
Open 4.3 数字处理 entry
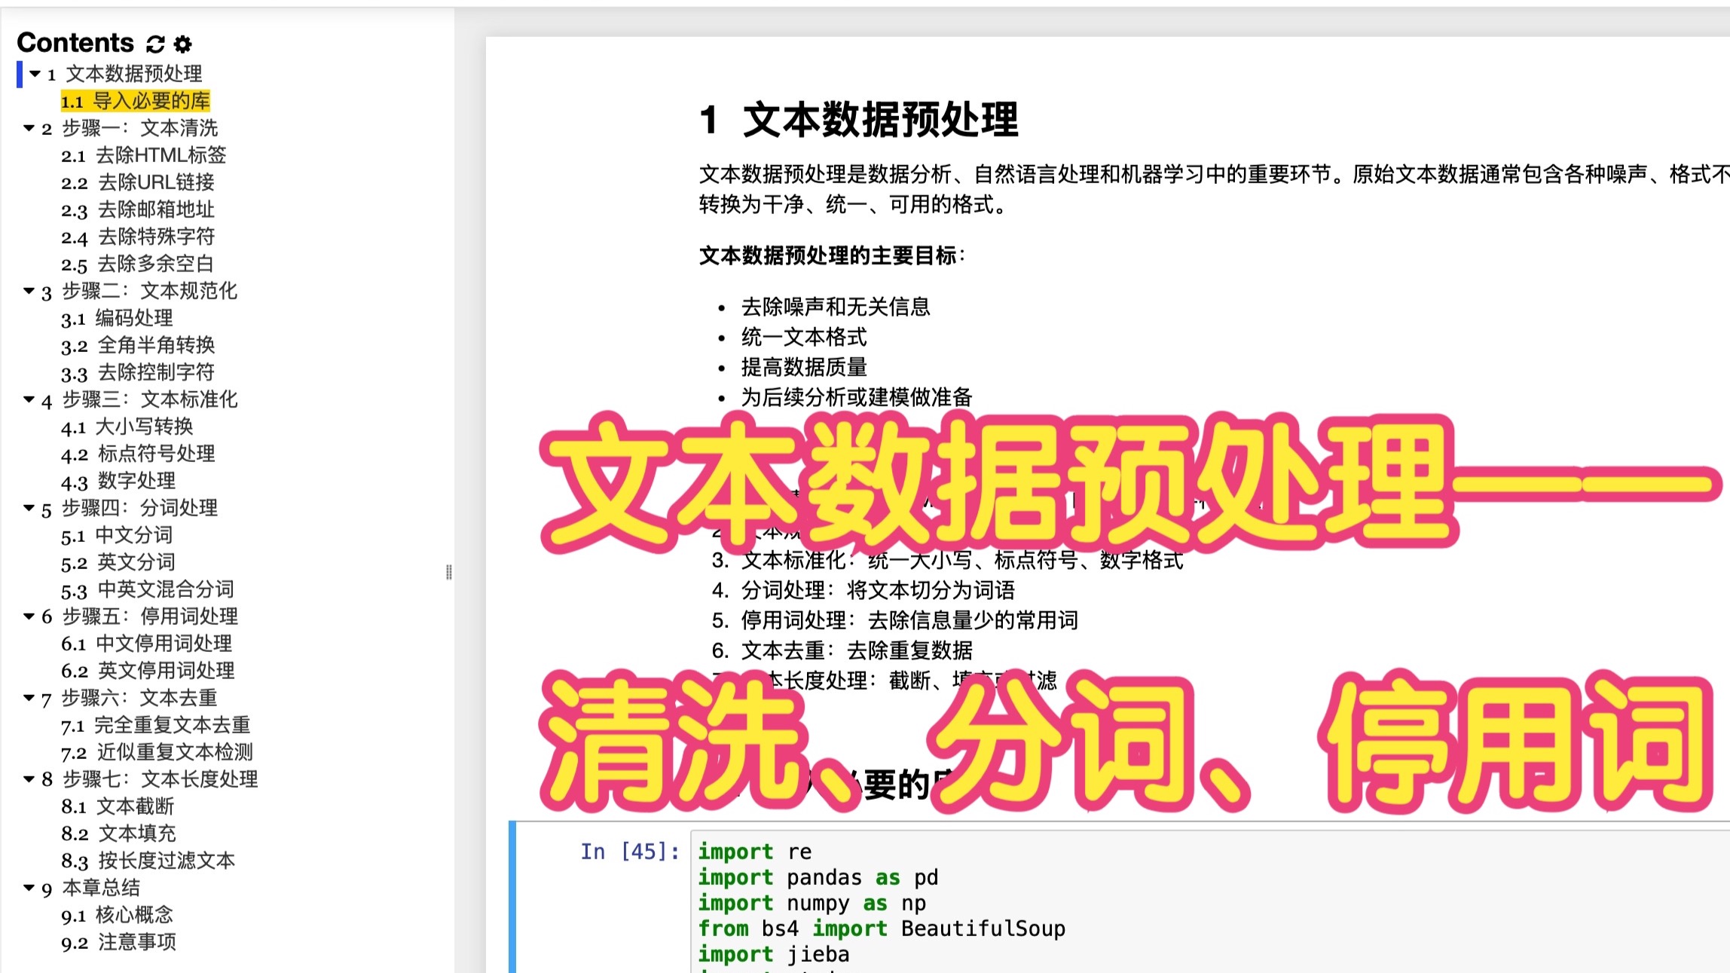118,481
